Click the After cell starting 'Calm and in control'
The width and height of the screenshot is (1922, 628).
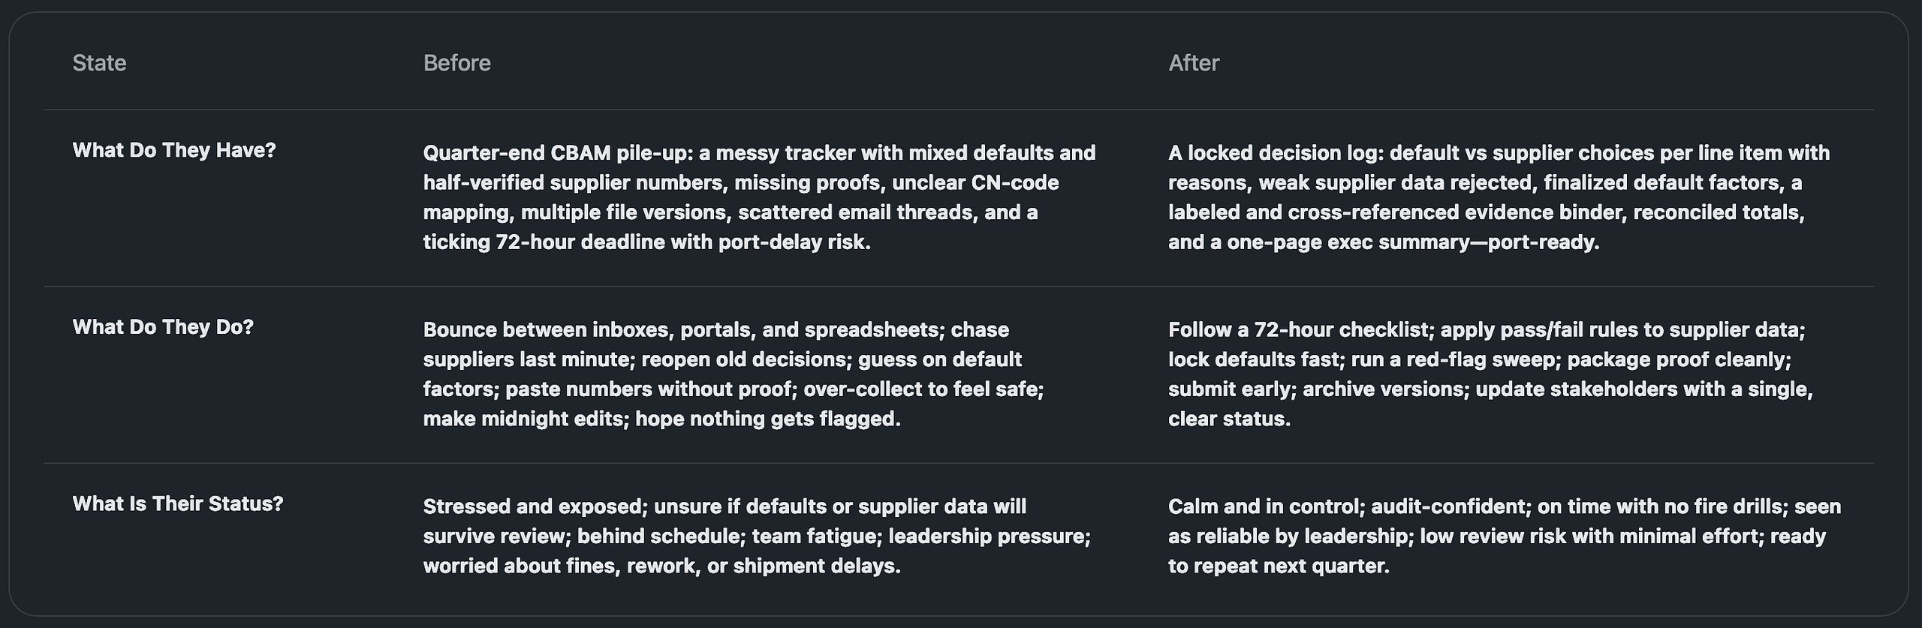pos(1505,536)
